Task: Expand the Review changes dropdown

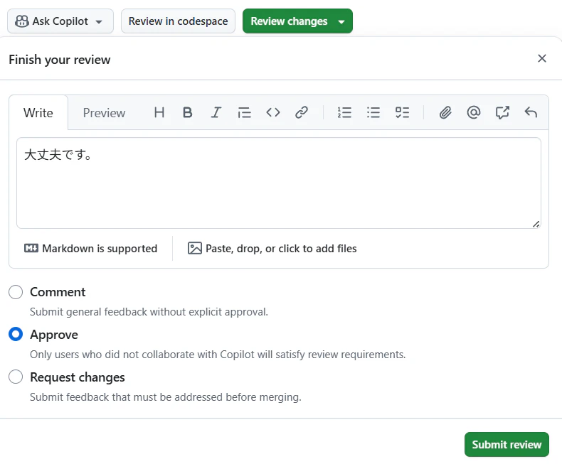Action: 341,21
